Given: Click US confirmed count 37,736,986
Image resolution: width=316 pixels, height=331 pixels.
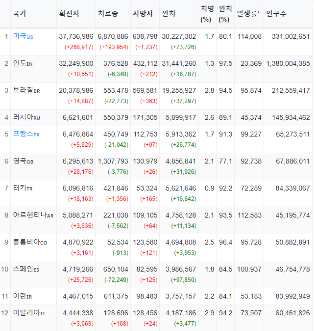Looking at the screenshot, I should coord(76,36).
